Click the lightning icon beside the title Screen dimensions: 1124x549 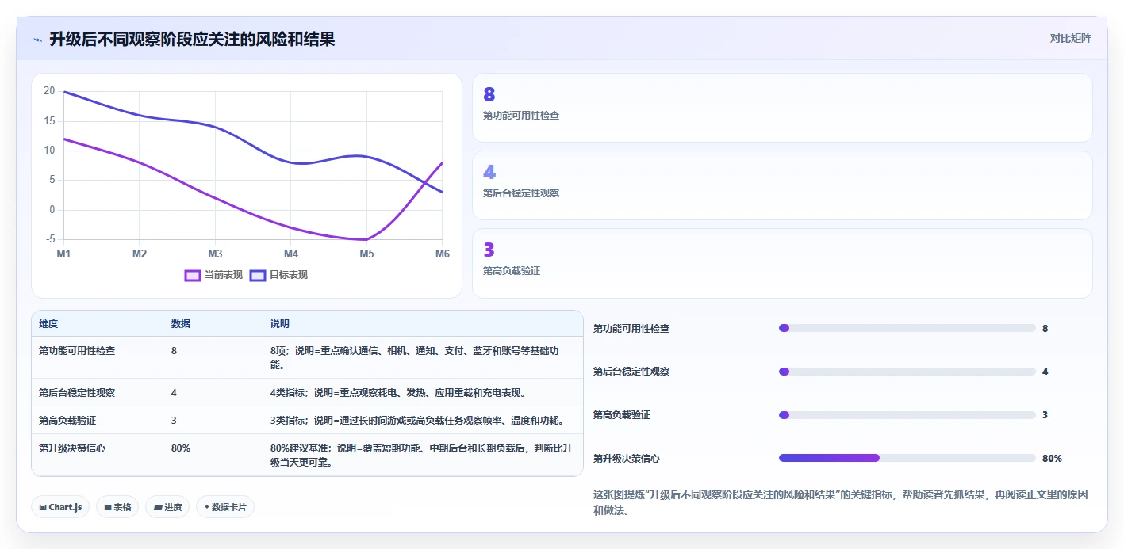click(x=37, y=39)
